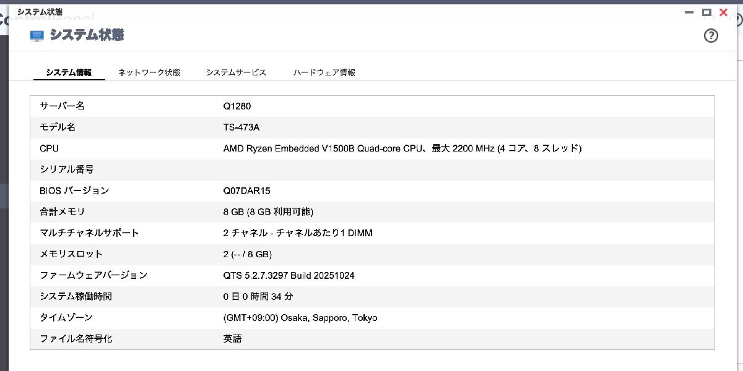The width and height of the screenshot is (743, 371).
Task: Select the 合計メモリ 8 GB value
Action: pyautogui.click(x=268, y=212)
